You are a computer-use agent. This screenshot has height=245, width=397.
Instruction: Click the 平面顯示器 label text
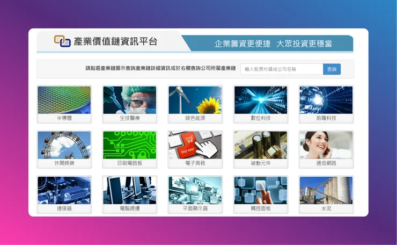(195, 208)
